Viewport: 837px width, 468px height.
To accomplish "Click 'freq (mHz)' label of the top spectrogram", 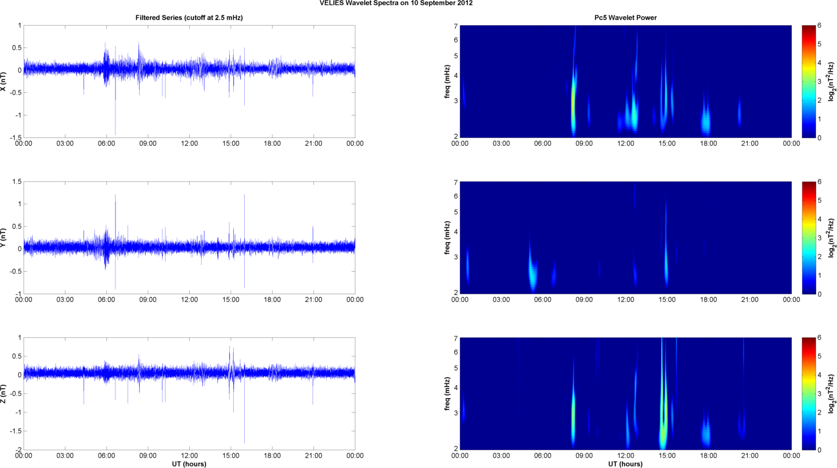I will pyautogui.click(x=448, y=81).
